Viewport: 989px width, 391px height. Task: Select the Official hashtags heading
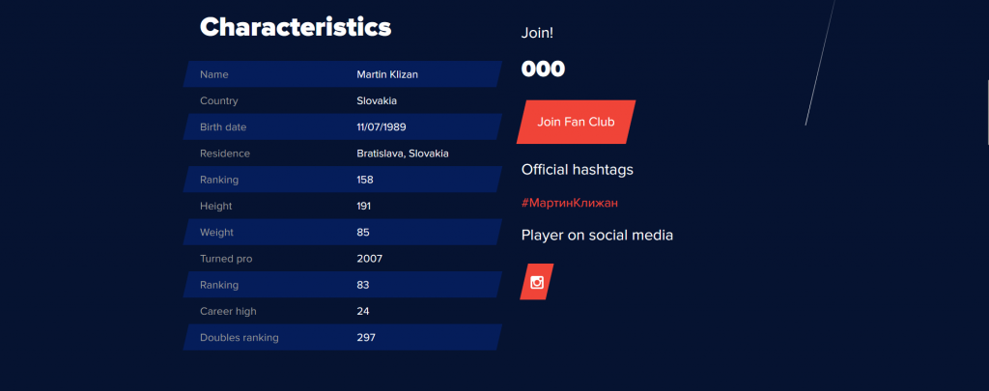pos(578,170)
